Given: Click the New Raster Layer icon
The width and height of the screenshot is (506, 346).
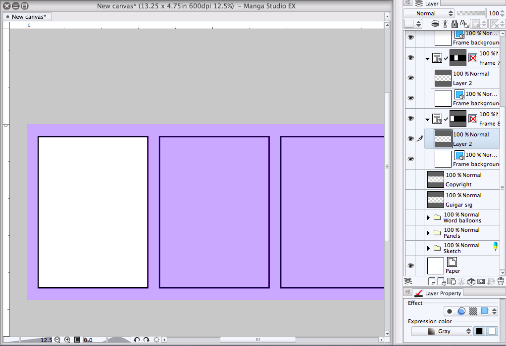Looking at the screenshot, I should point(431,282).
